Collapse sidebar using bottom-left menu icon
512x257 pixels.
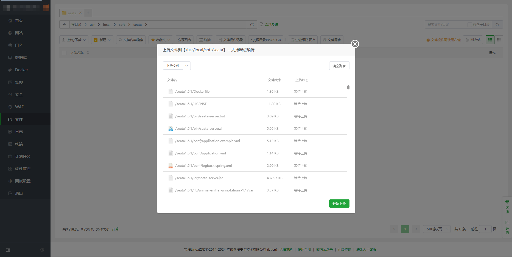tap(8, 250)
